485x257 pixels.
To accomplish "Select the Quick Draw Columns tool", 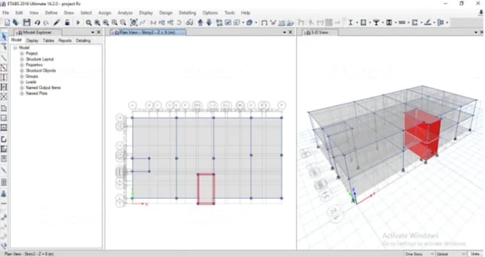I will click(4, 77).
